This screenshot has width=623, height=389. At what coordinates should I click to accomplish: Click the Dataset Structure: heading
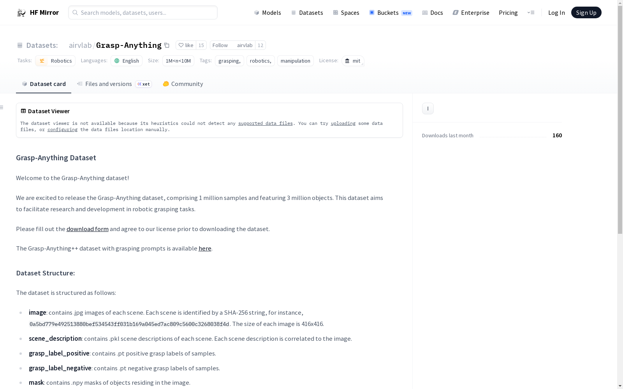pos(46,273)
